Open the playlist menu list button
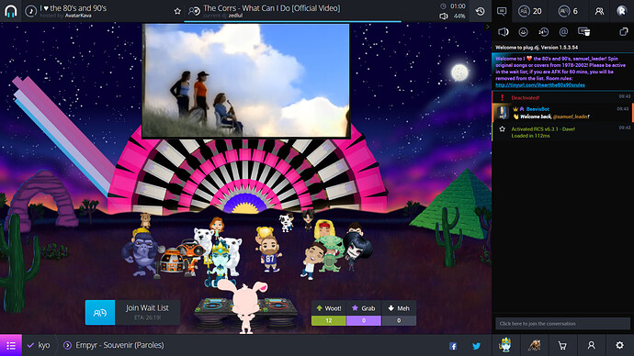The image size is (634, 356). click(11, 345)
